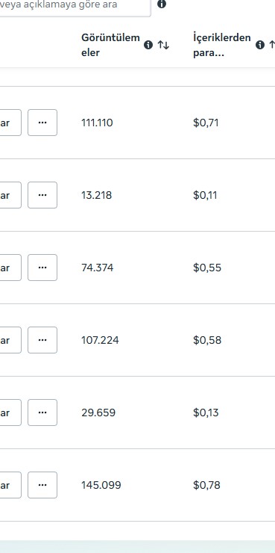Select the İçeriklerden para column header

222,45
